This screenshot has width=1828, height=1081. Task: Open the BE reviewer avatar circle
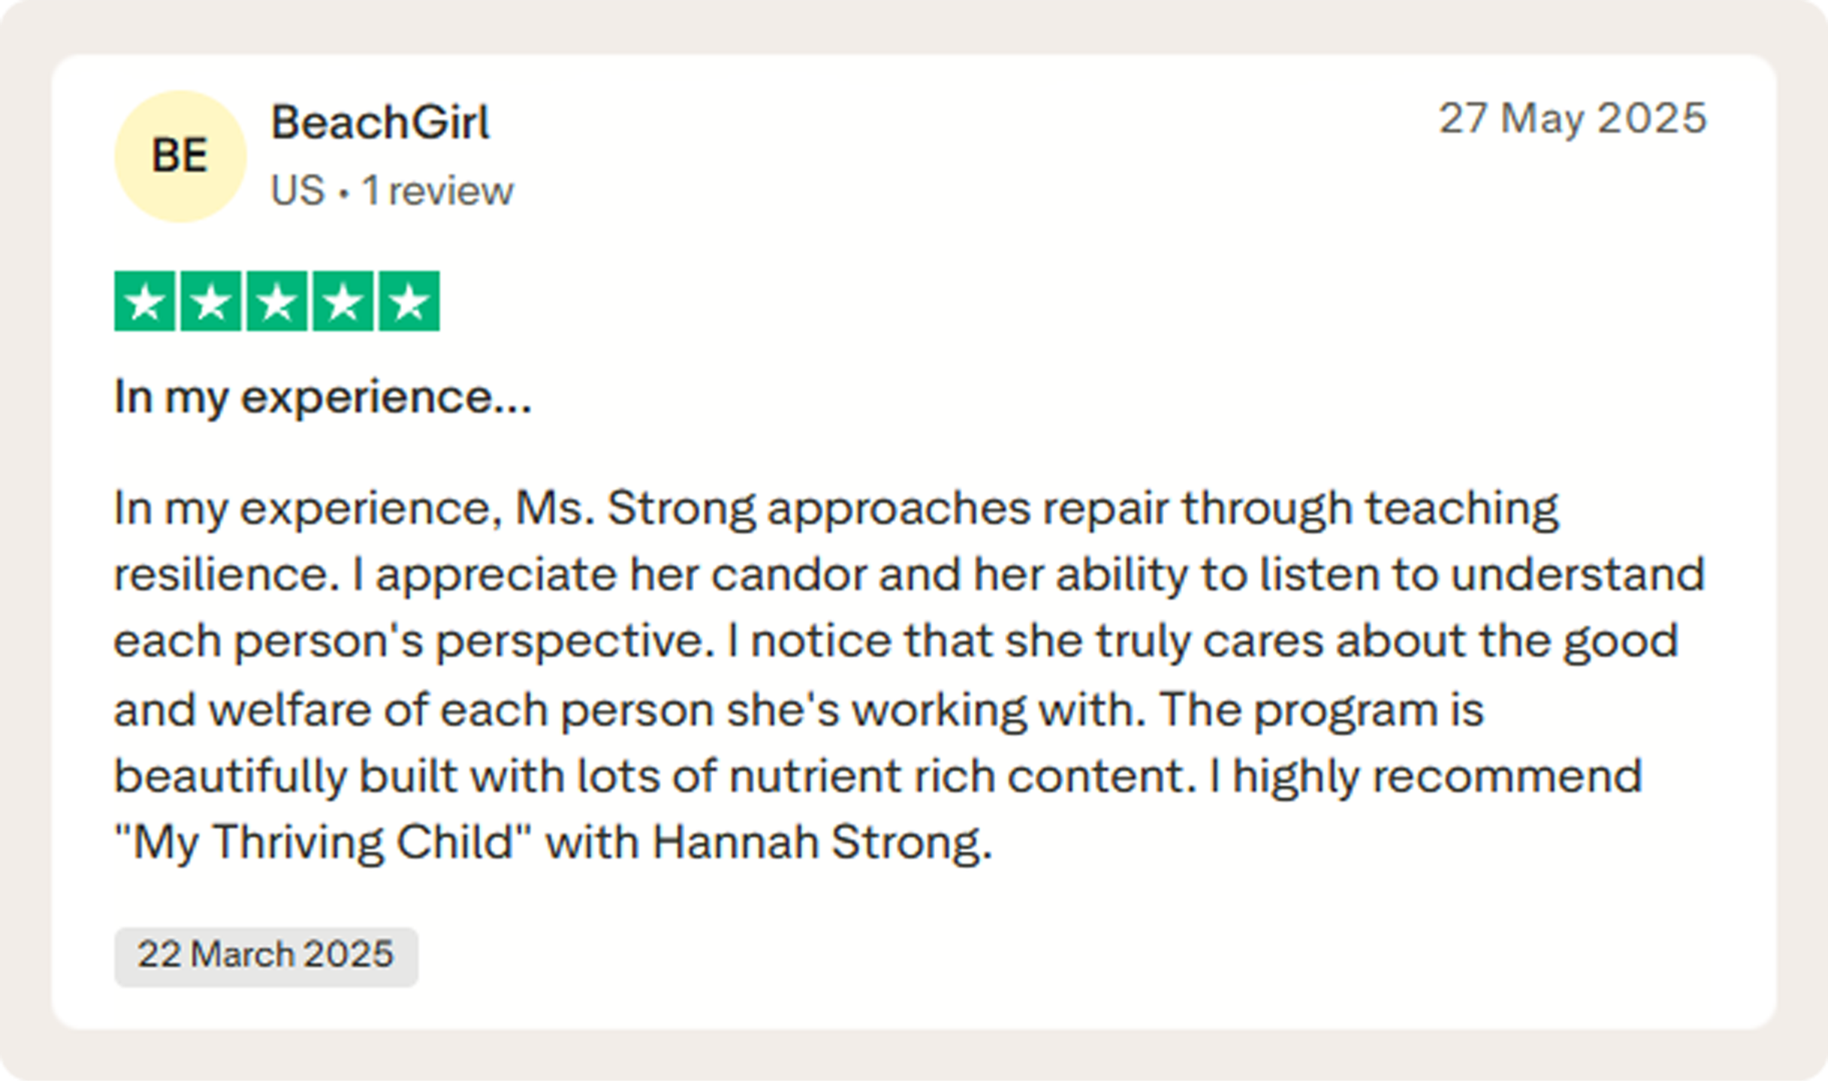(x=180, y=156)
